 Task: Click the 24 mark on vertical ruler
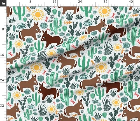point(2,80)
